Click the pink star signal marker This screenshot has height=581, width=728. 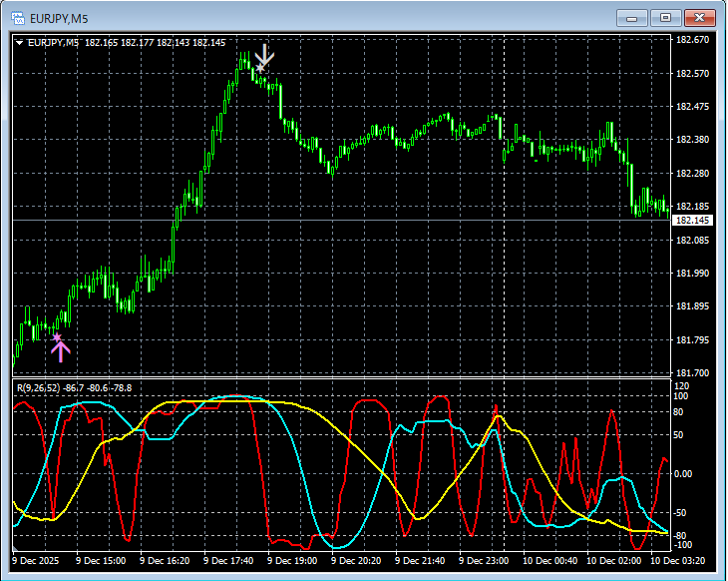(x=57, y=337)
